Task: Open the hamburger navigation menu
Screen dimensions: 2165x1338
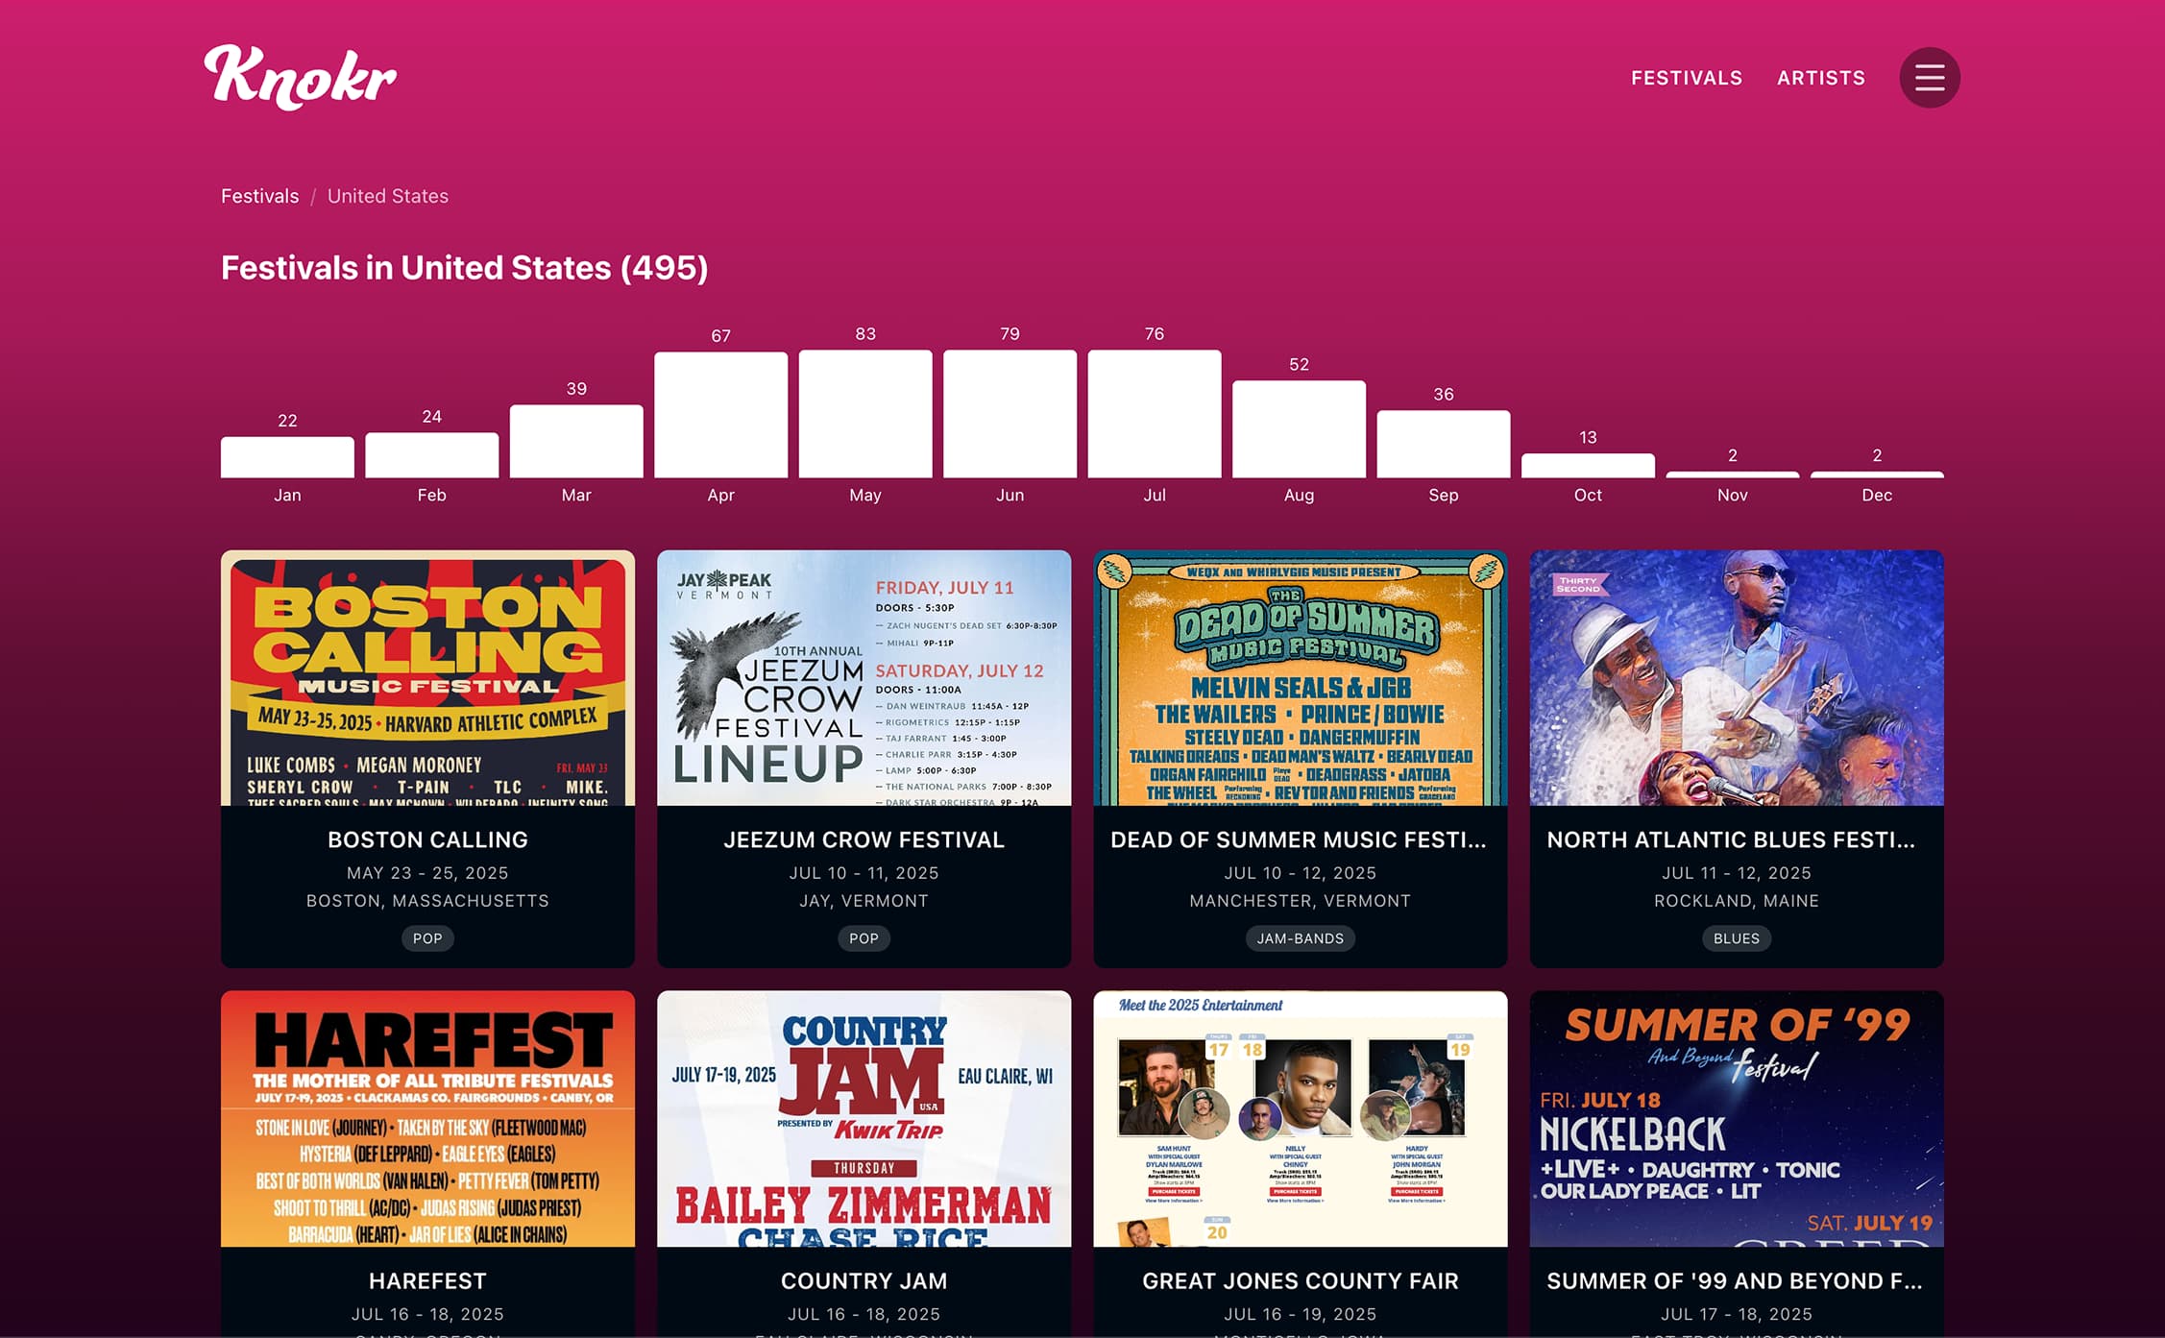Action: pyautogui.click(x=1929, y=78)
